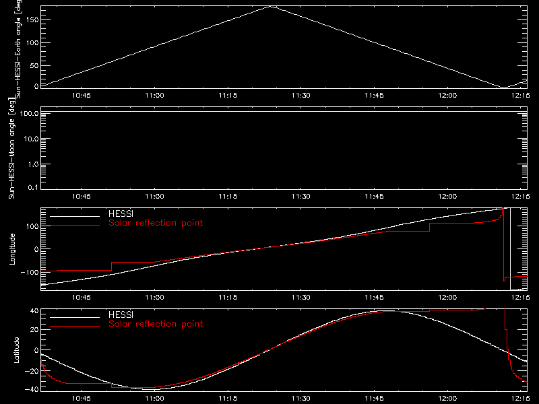539x404 pixels.
Task: Click 100.0 tick on Moon angle axis
Action: tap(29, 113)
